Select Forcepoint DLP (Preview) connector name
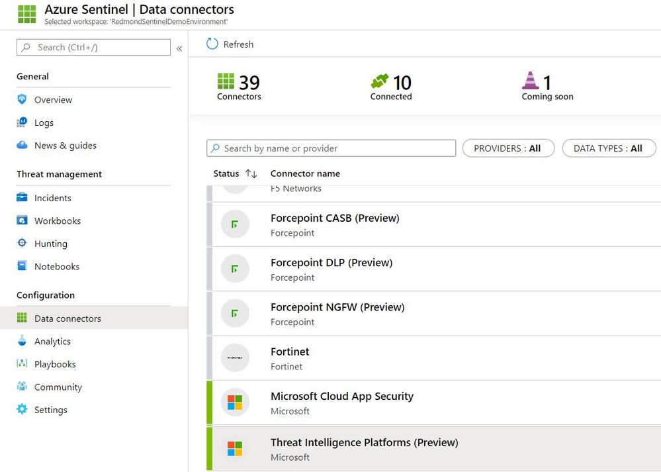The width and height of the screenshot is (661, 472). click(x=331, y=263)
